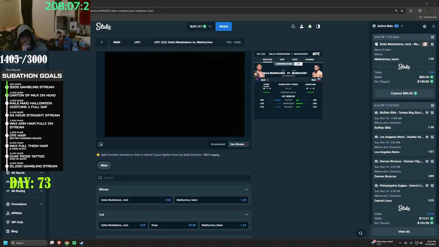439x247 pixels.
Task: Expand the Active Bets dropdown
Action: click(x=402, y=26)
